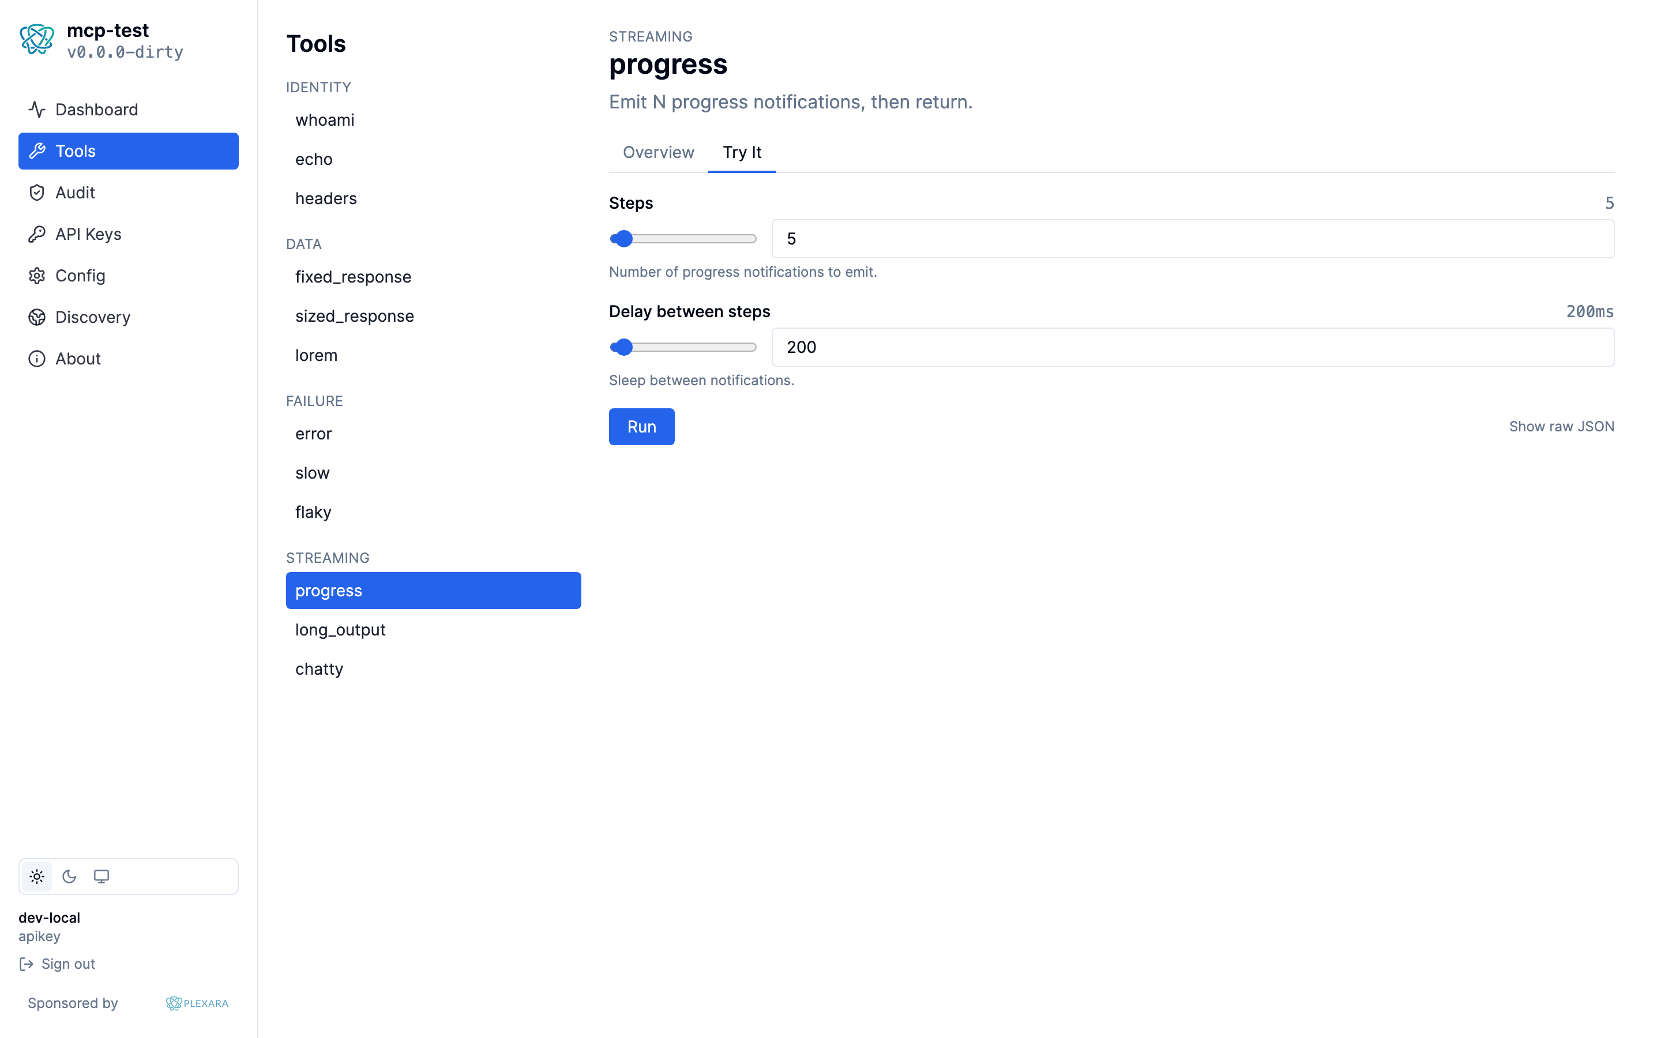Click the Sign out arrow icon
Viewport: 1661px width, 1038px height.
tap(27, 964)
